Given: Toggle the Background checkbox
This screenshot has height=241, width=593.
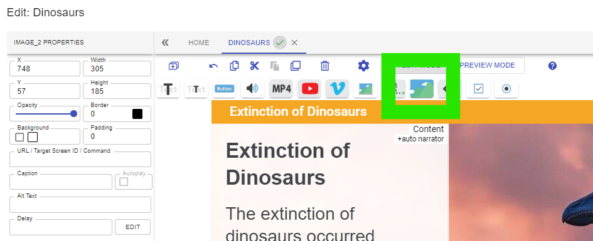Looking at the screenshot, I should 19,137.
